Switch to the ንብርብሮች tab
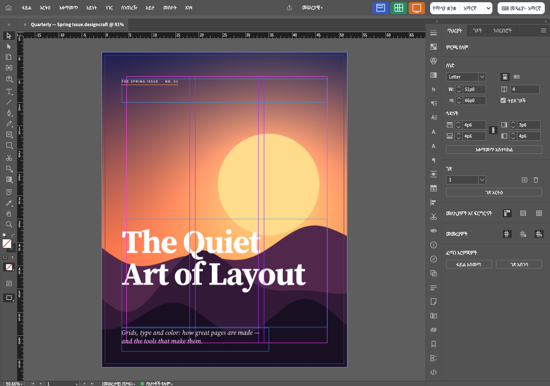 (502, 30)
